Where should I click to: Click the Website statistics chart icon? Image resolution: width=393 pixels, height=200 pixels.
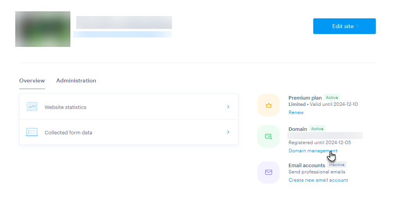tap(32, 107)
